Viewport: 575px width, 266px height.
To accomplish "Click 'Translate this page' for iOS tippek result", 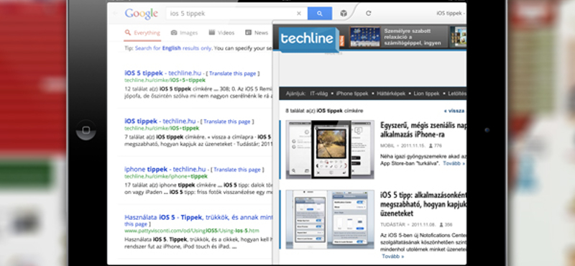I will tap(227, 121).
